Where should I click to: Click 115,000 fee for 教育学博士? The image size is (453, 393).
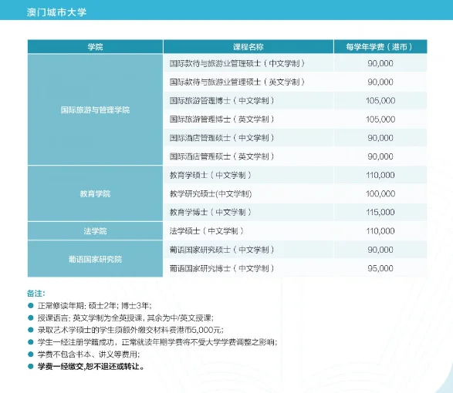click(380, 212)
